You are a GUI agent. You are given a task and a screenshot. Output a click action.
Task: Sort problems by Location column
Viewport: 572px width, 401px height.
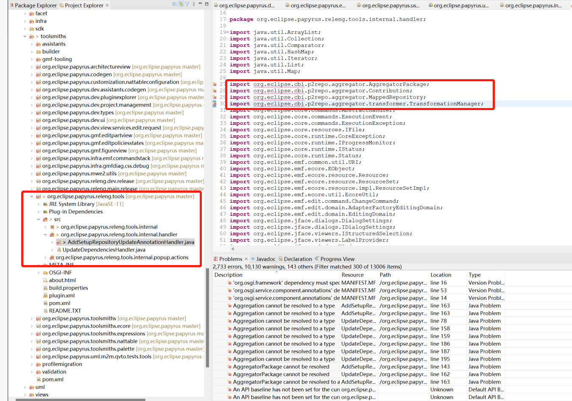[447, 275]
